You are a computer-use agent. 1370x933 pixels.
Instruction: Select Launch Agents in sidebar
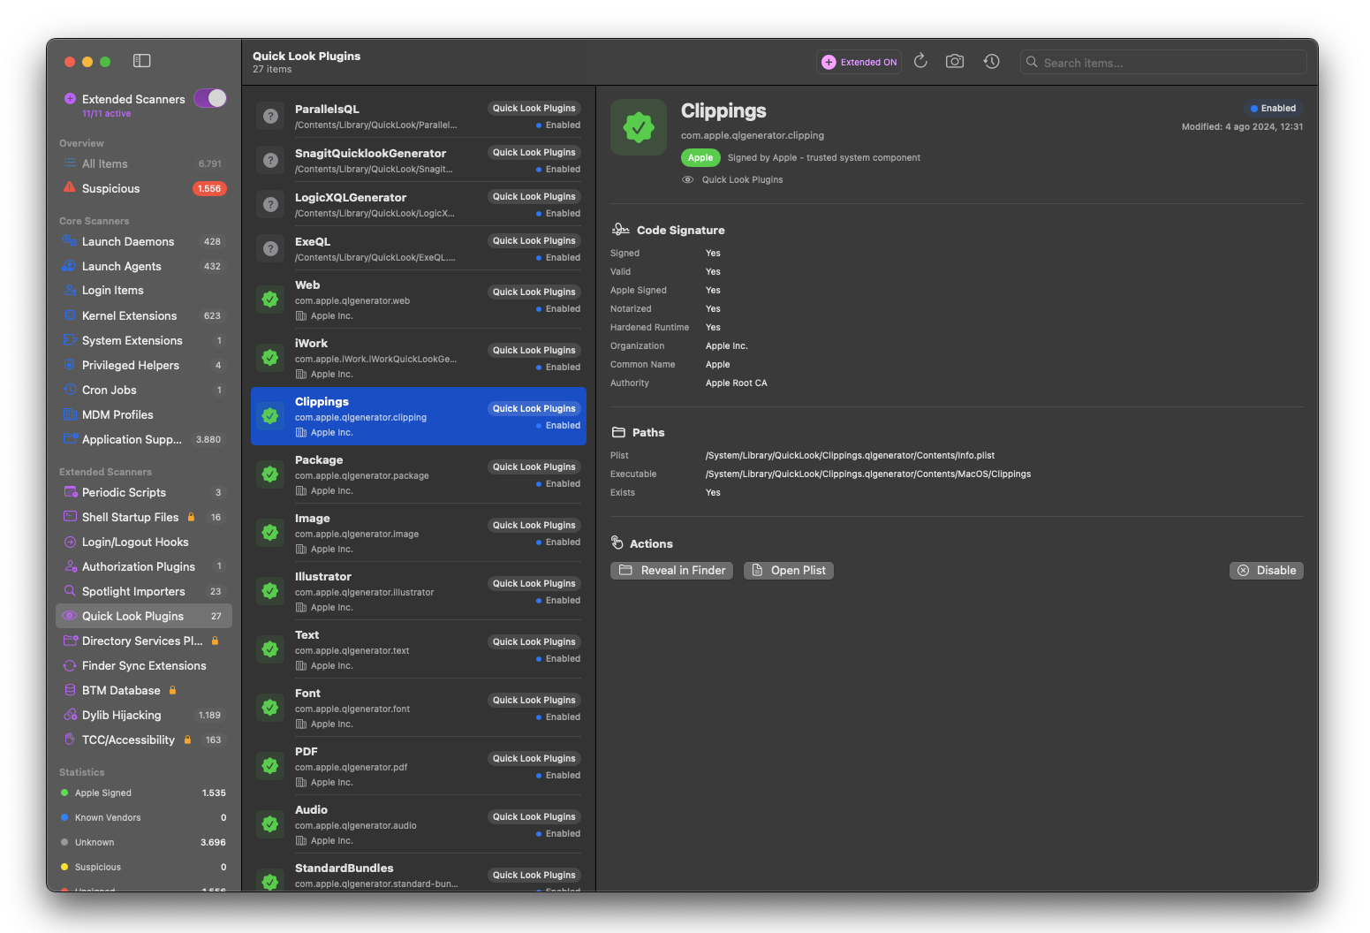pyautogui.click(x=144, y=266)
